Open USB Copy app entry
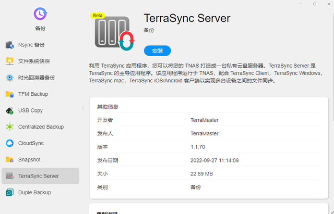This screenshot has width=334, height=214. pos(41,110)
